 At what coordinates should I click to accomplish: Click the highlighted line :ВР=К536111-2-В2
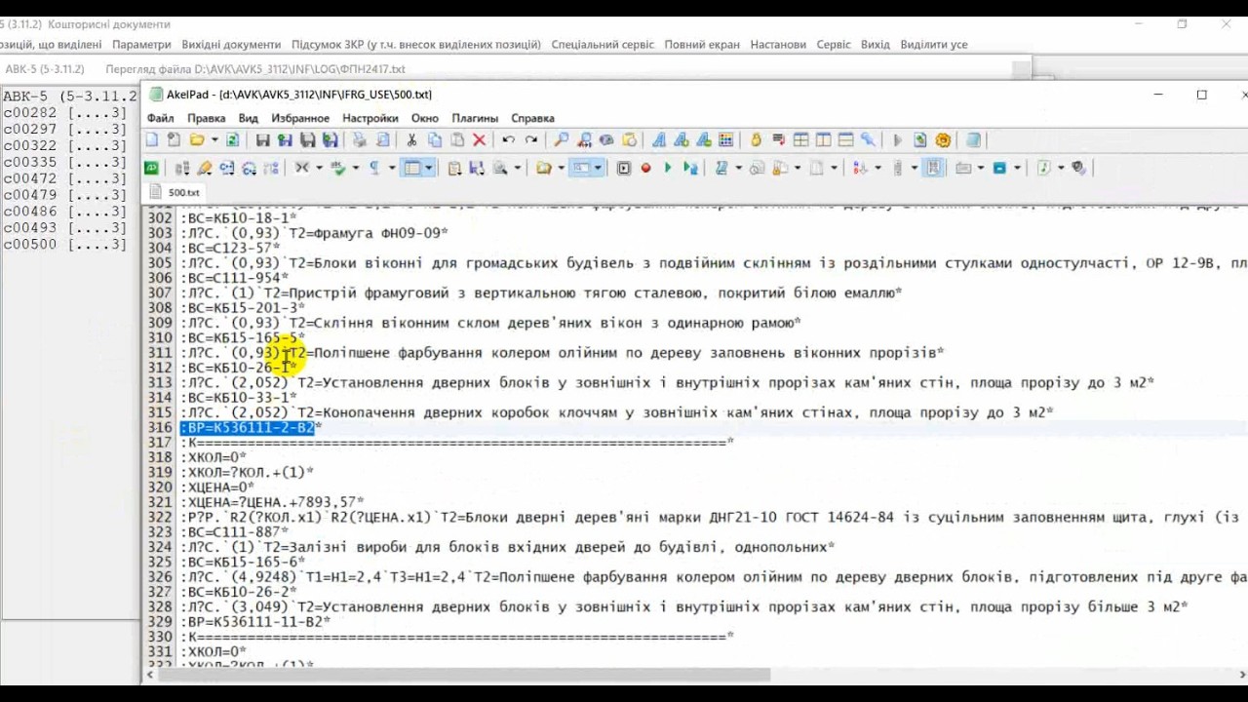pos(251,428)
